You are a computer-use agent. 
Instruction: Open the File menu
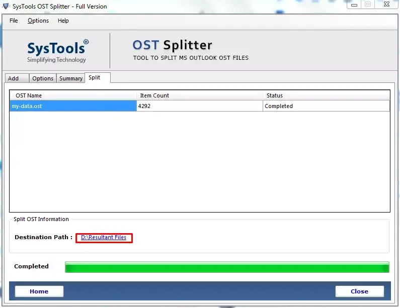click(x=14, y=21)
